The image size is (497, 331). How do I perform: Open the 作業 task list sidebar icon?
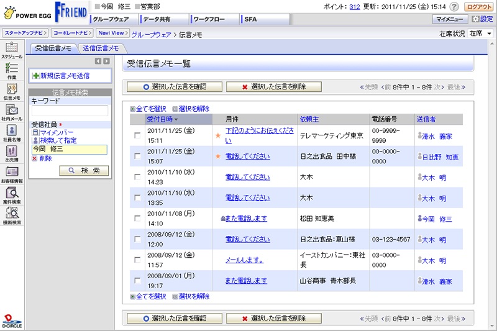pyautogui.click(x=12, y=71)
